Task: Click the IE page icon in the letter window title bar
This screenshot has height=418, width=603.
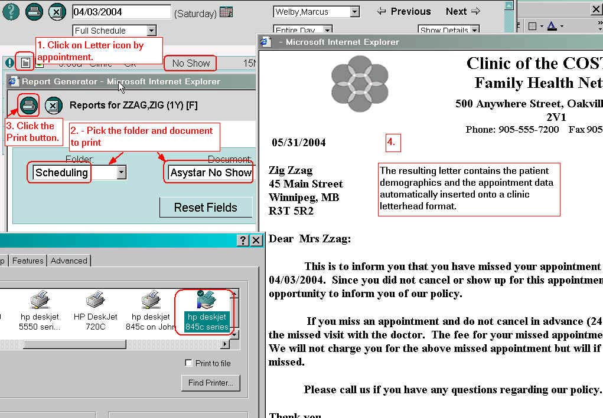Action: pyautogui.click(x=266, y=42)
